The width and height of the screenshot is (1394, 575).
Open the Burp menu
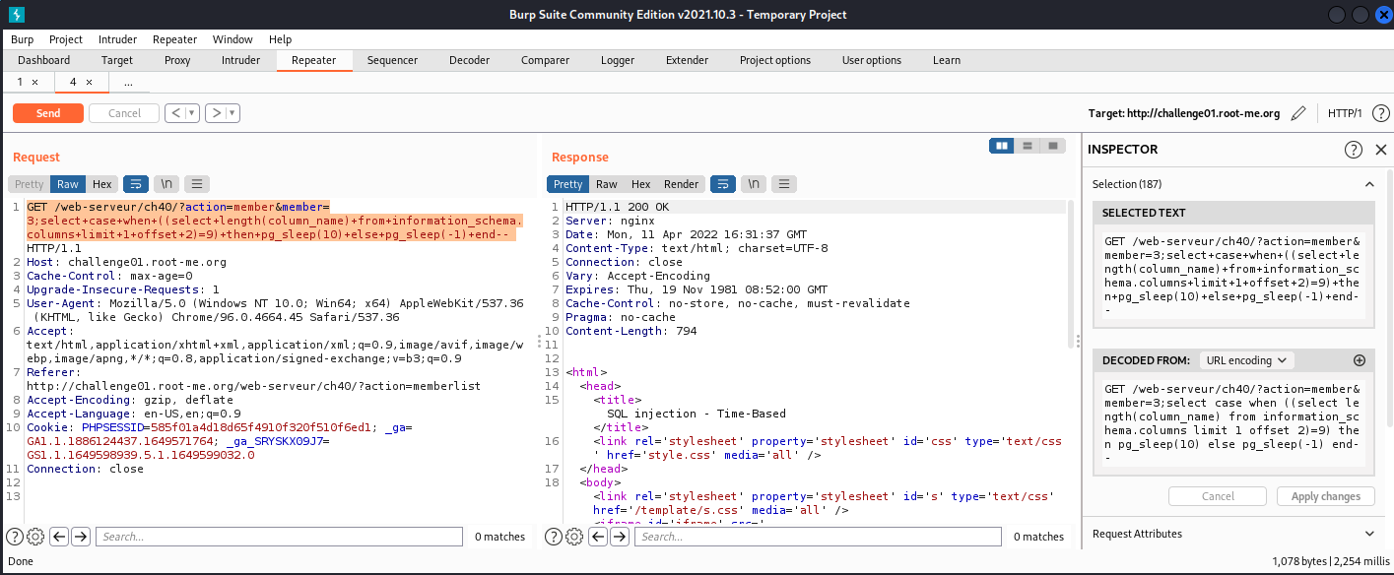coord(22,39)
